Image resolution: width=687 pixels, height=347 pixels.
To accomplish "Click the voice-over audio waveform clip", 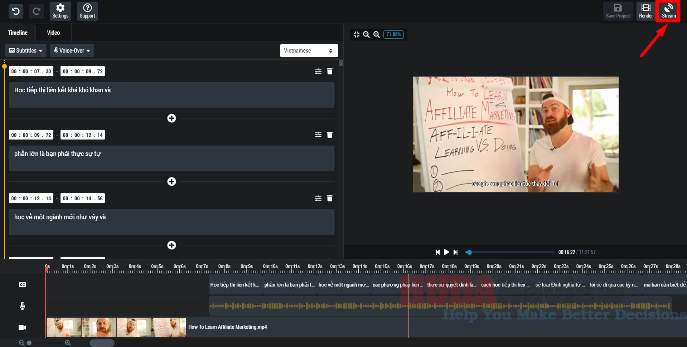I will [x=440, y=306].
